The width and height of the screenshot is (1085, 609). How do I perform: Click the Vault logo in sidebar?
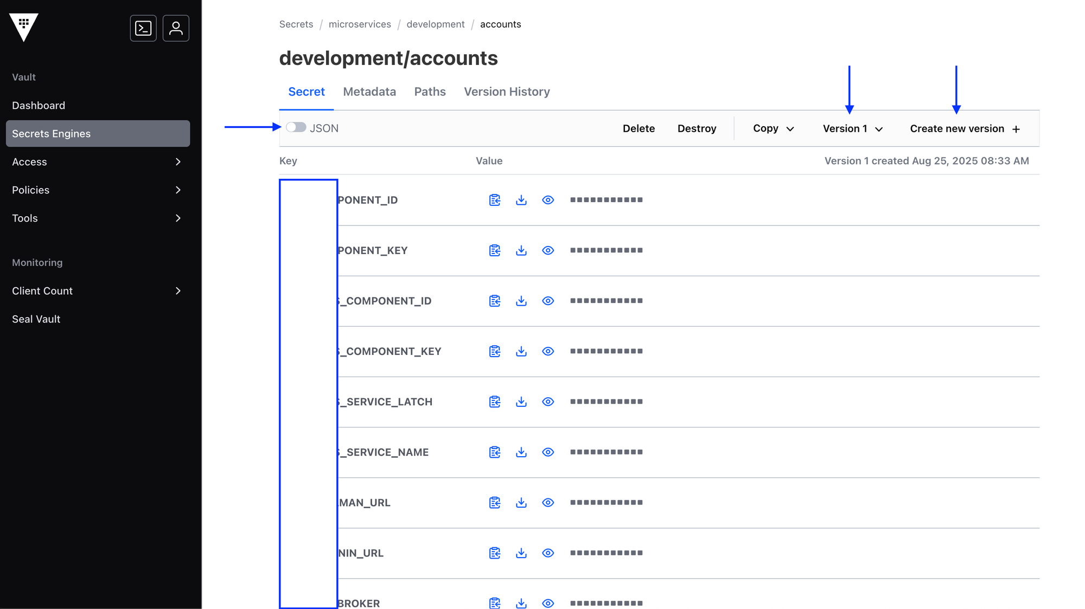point(24,27)
